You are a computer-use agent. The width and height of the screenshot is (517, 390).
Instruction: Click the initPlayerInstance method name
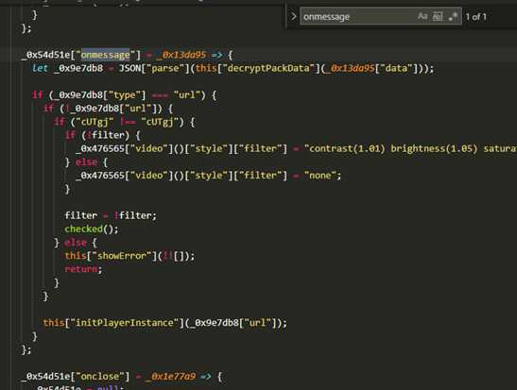(125, 322)
